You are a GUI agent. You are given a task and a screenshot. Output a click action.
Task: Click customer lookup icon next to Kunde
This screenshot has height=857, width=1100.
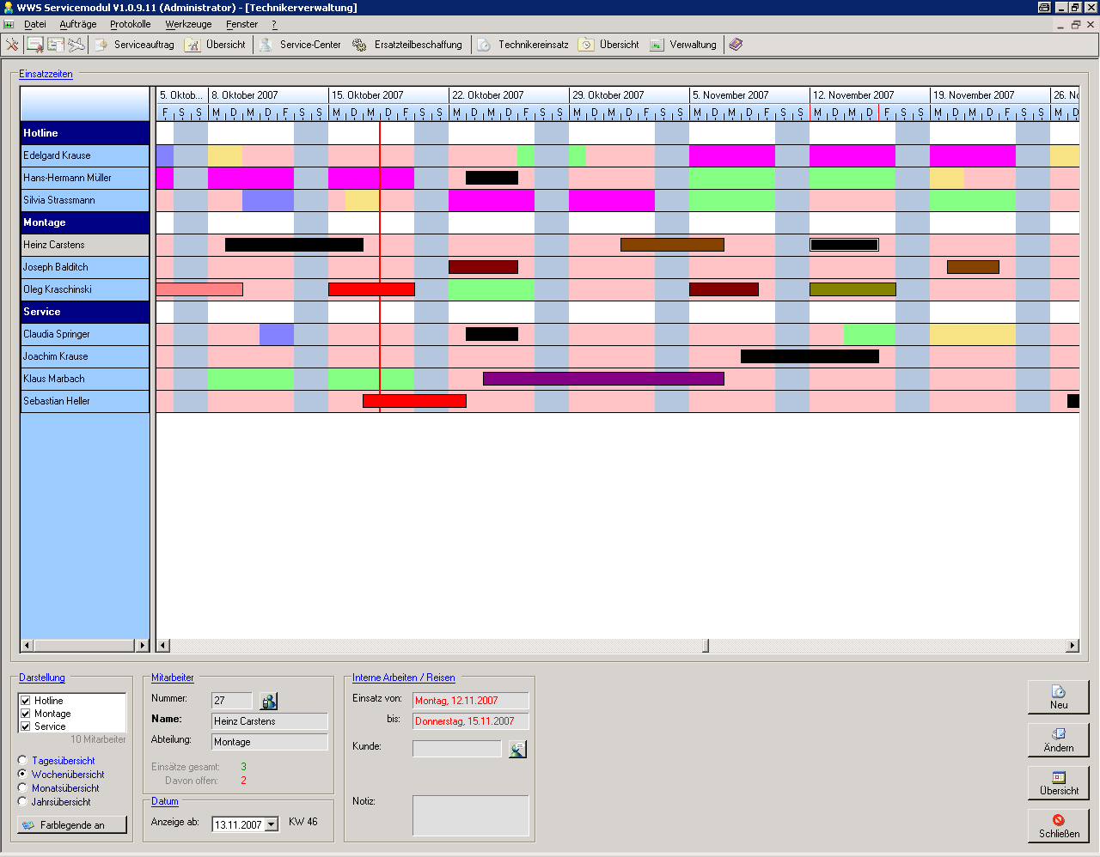pos(517,750)
